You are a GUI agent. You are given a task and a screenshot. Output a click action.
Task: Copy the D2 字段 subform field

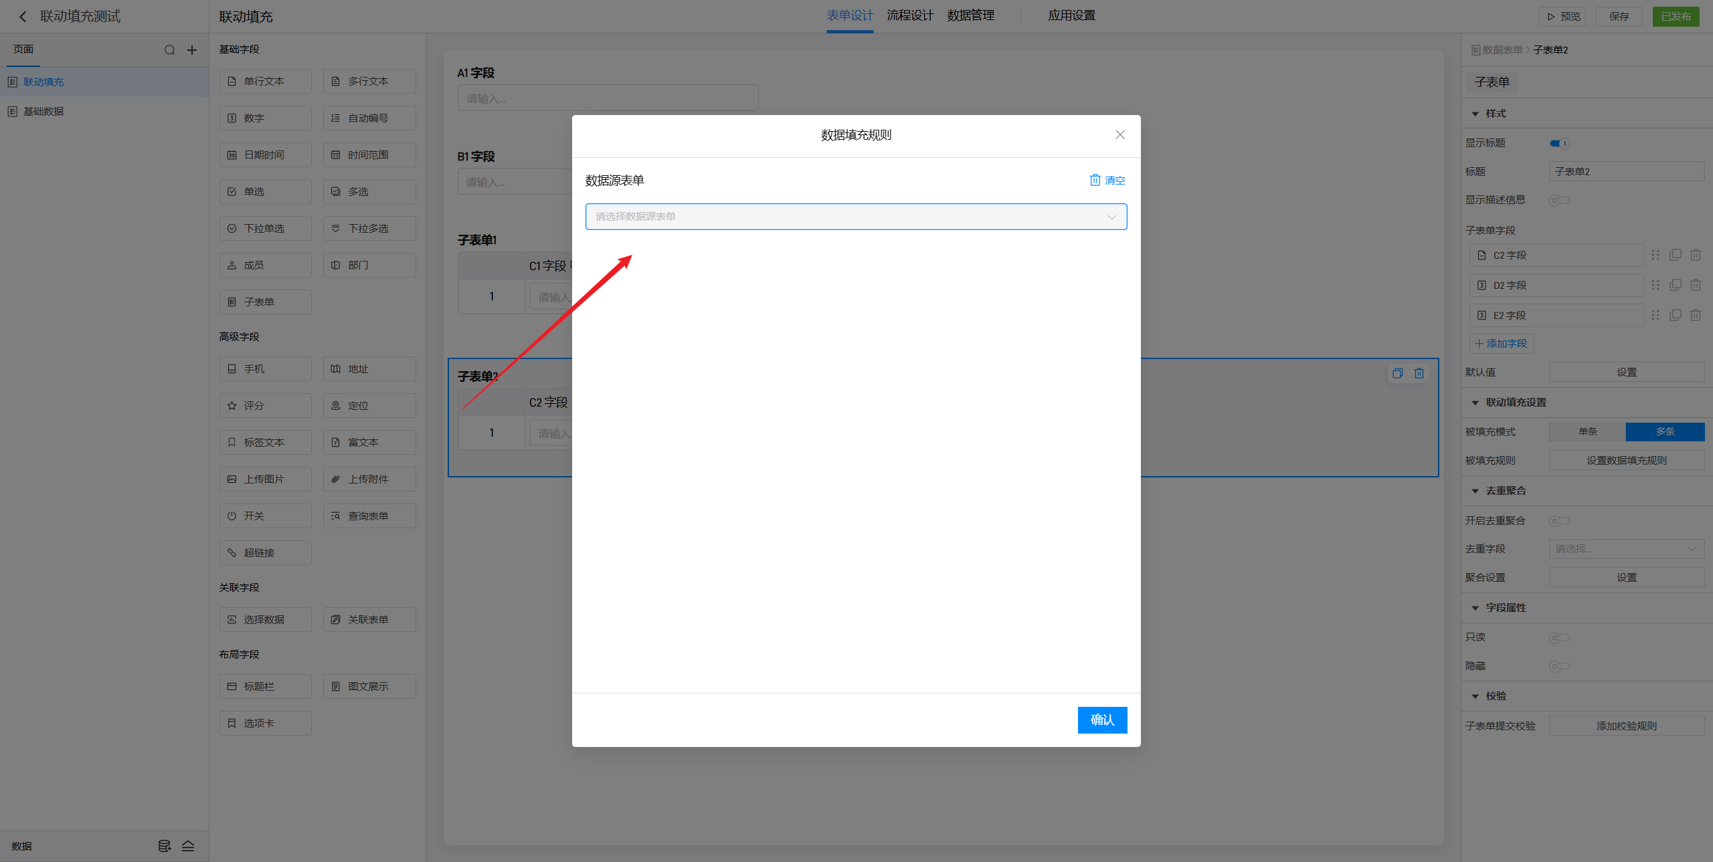[1675, 286]
